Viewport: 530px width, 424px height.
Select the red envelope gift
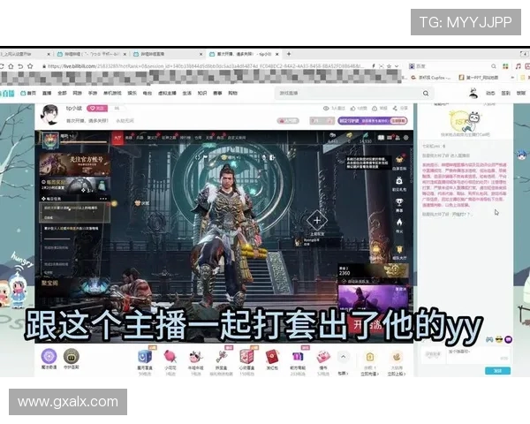click(272, 356)
